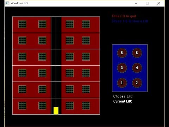Click the blue "Press 1-6 to Run a Lift" text
This screenshot has height=127, width=169.
click(x=130, y=21)
